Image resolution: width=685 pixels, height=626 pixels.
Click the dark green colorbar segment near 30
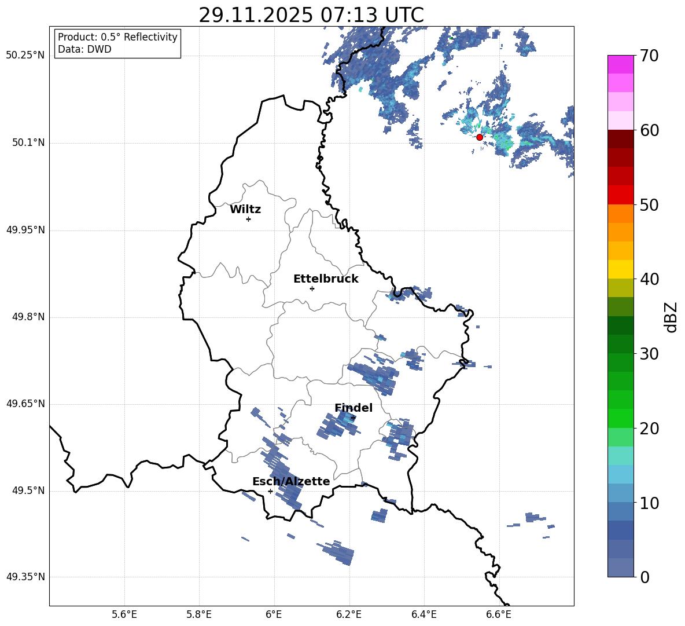pos(620,344)
